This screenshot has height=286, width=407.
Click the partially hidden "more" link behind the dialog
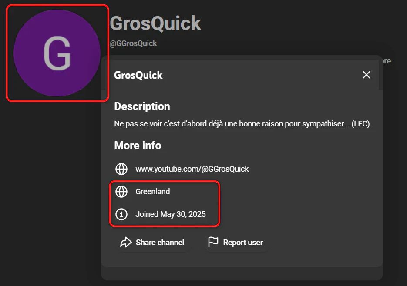pos(387,61)
